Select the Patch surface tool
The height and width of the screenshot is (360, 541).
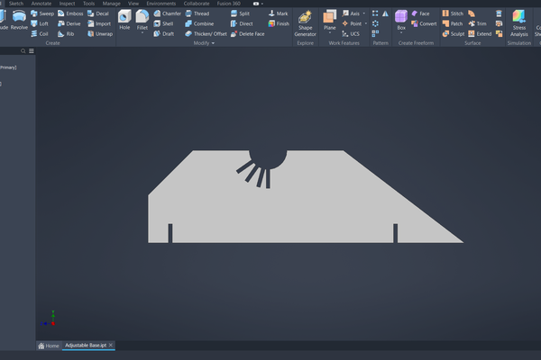tap(453, 23)
